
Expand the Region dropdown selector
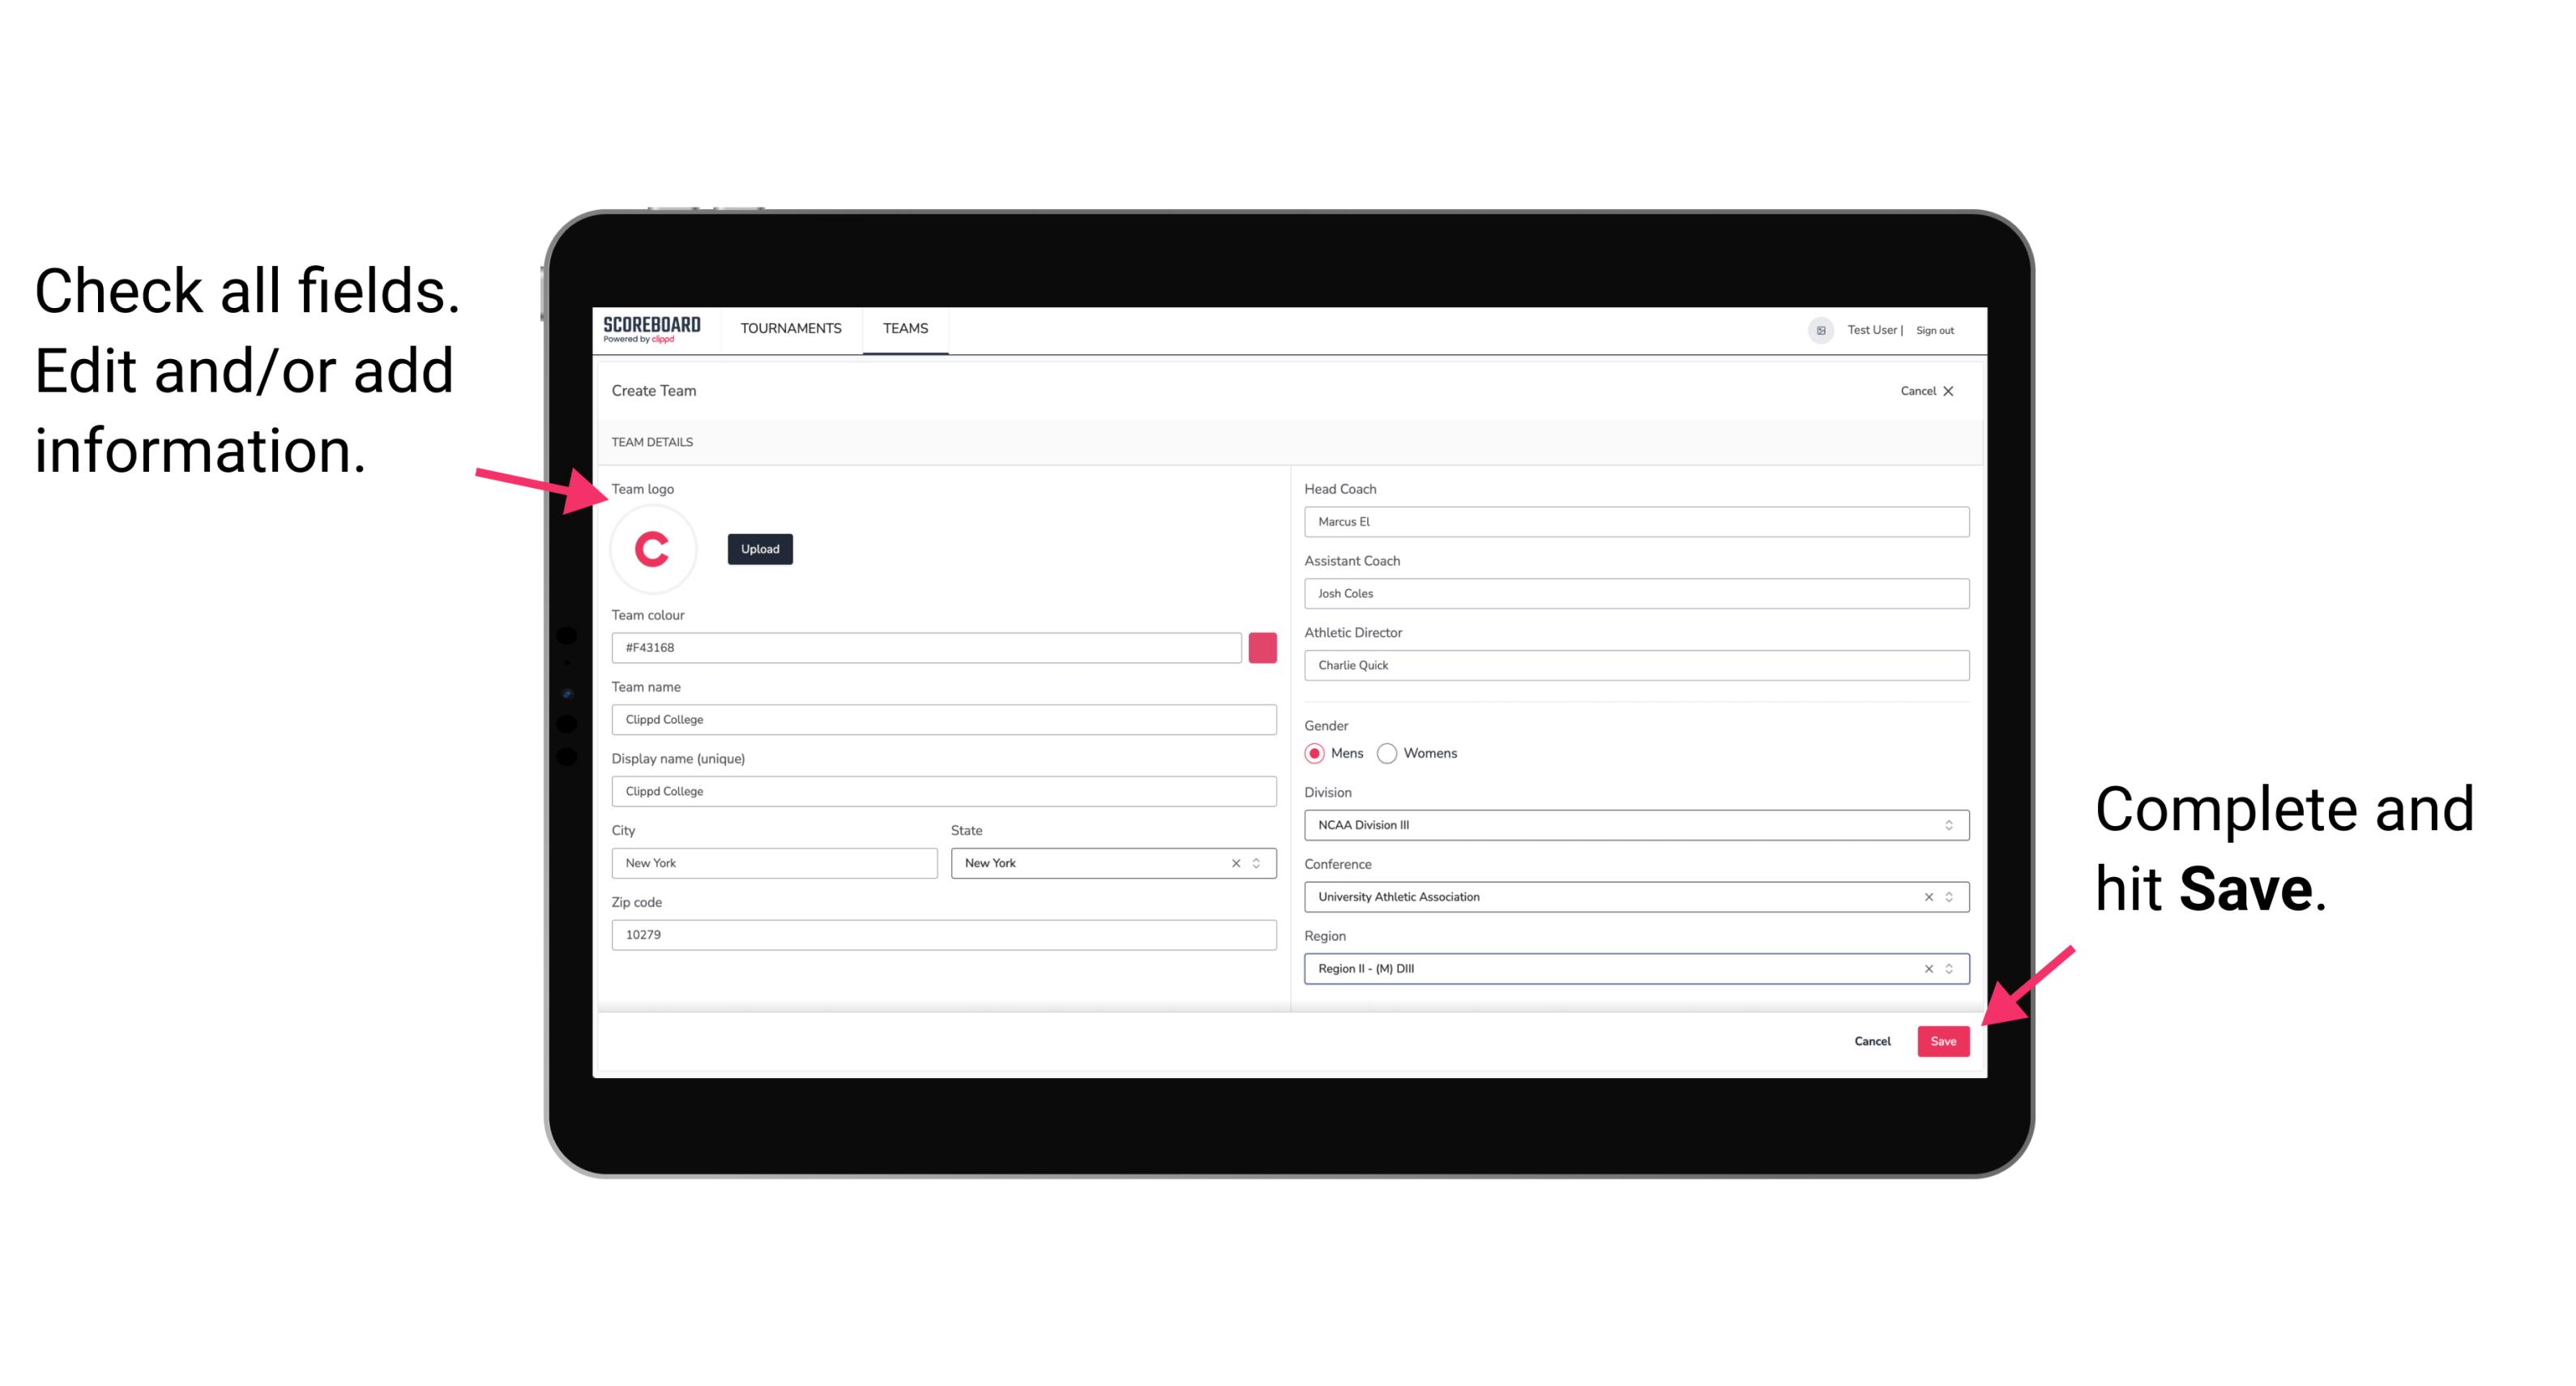[1950, 968]
